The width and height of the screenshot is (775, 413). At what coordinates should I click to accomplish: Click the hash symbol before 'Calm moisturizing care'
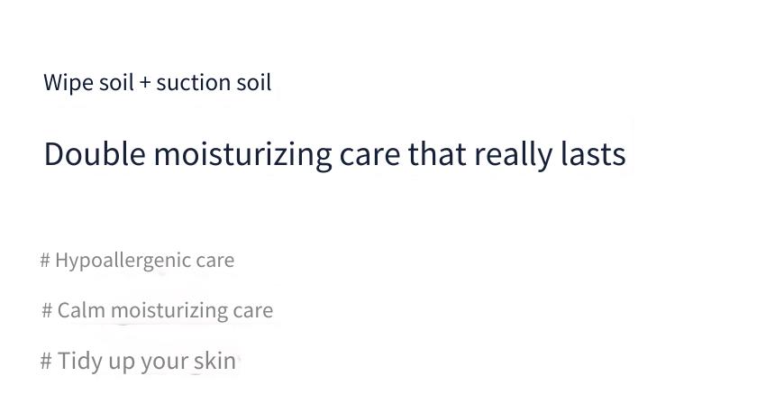[47, 310]
